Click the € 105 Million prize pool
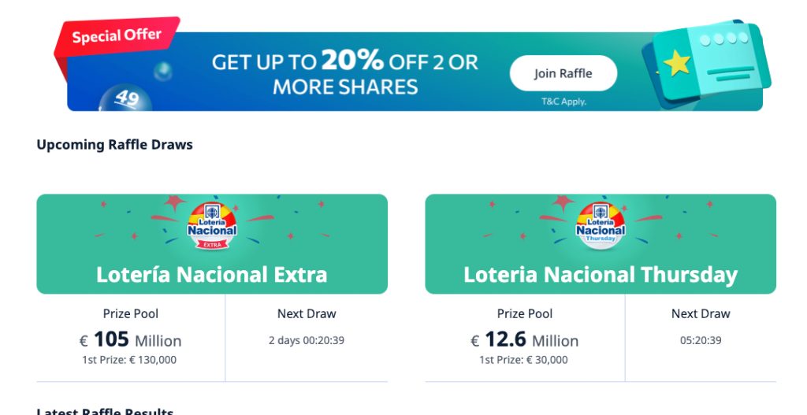Screen dimensions: 807x415 (x=131, y=340)
